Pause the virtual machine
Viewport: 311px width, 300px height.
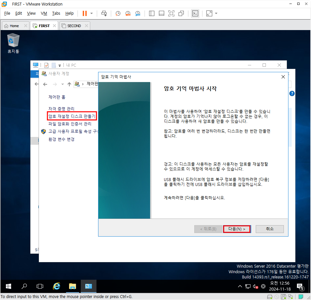pos(85,13)
